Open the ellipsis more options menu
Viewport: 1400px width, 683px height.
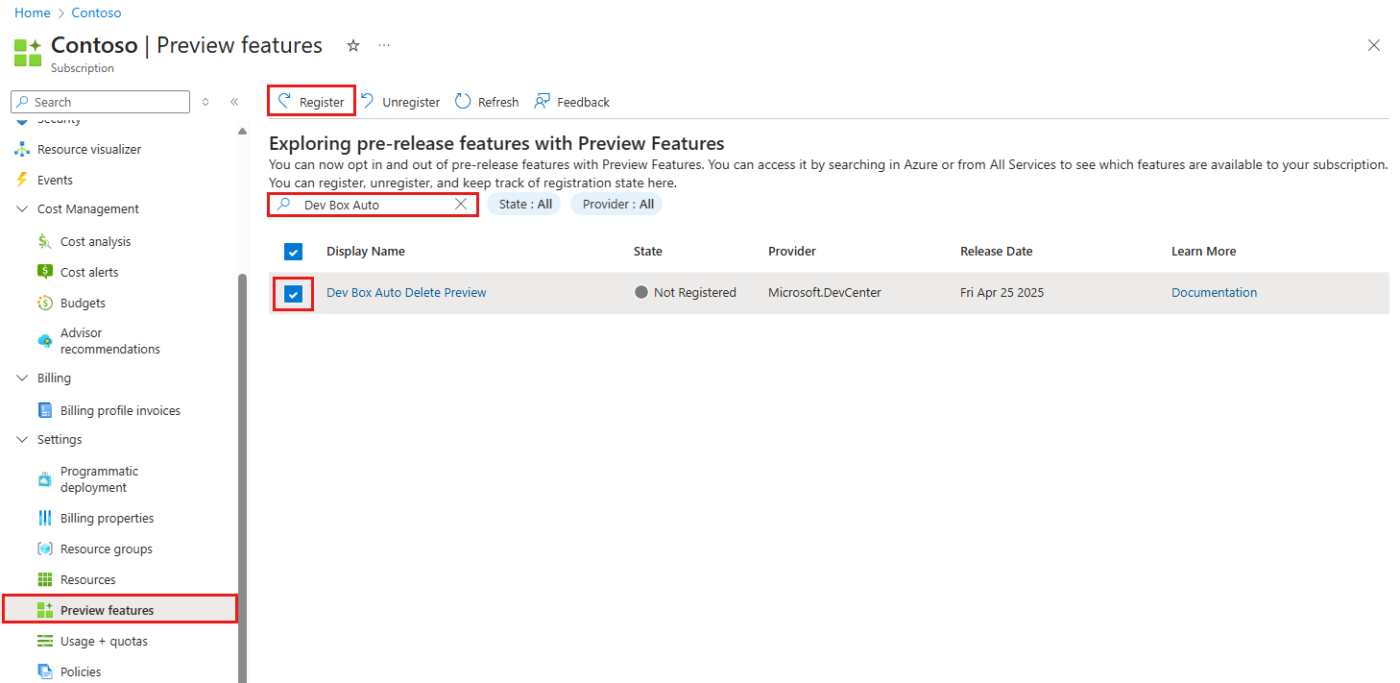[x=383, y=45]
